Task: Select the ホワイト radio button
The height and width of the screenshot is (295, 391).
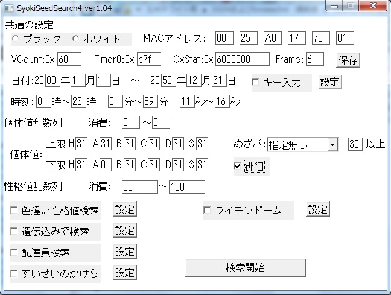Action: (75, 39)
